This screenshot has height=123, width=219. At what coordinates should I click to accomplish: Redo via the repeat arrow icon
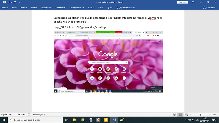(x=15, y=2)
